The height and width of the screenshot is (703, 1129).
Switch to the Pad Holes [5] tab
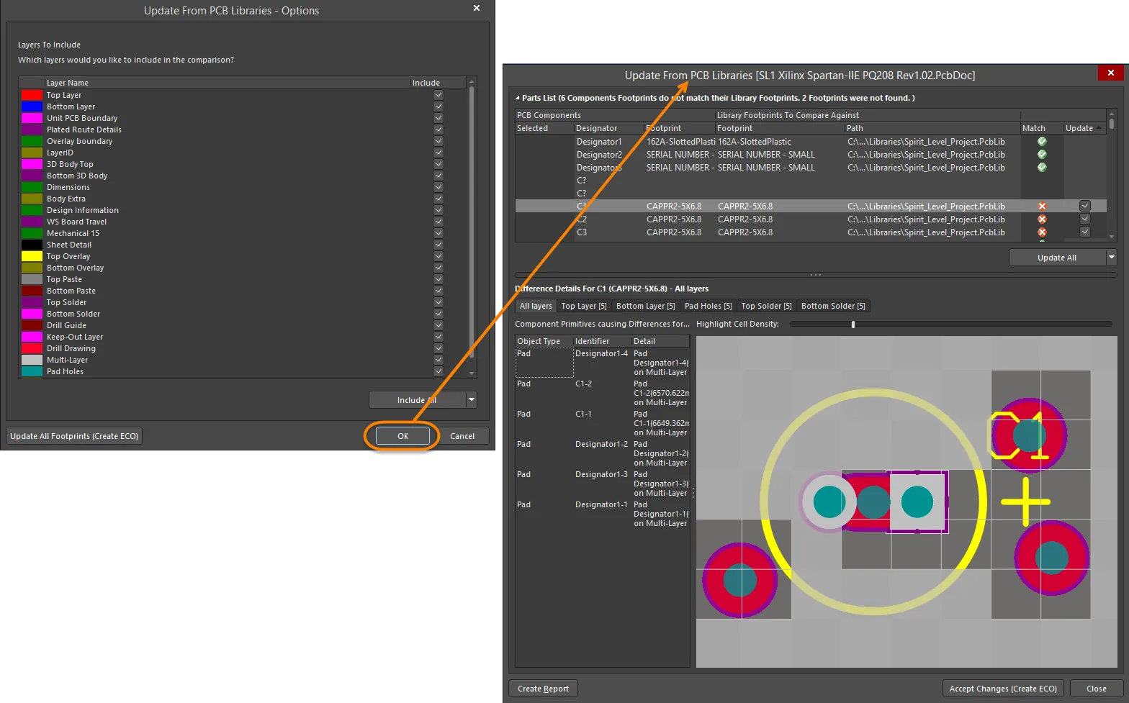[708, 306]
